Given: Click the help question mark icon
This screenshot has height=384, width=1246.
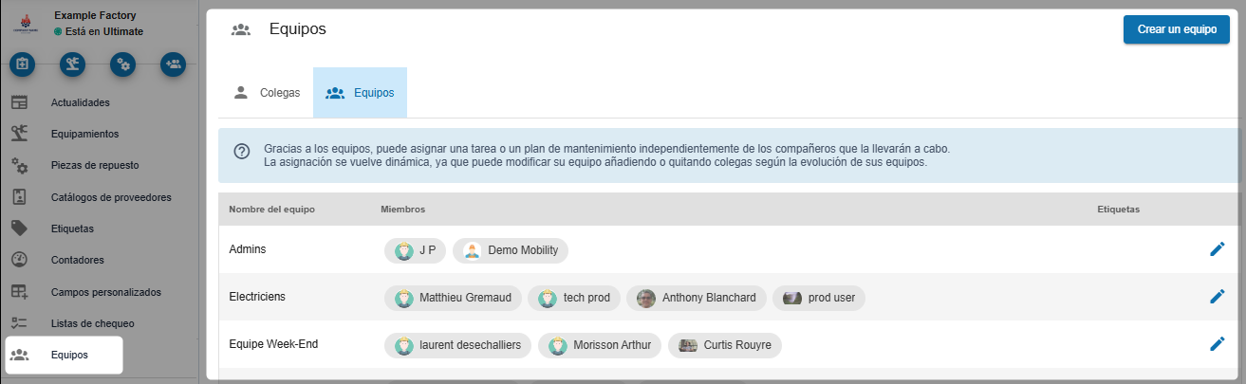Looking at the screenshot, I should coord(242,151).
